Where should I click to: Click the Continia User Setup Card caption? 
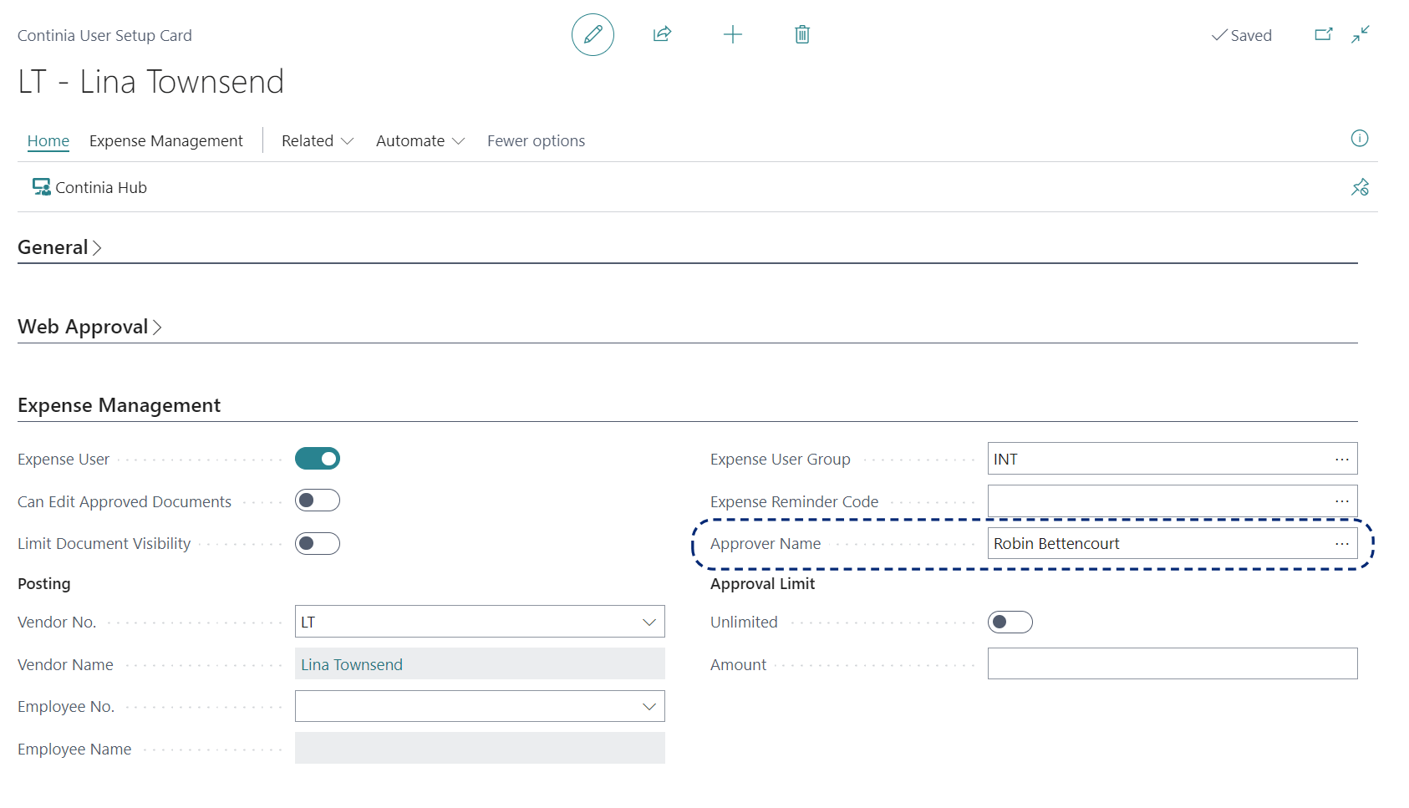pos(104,36)
